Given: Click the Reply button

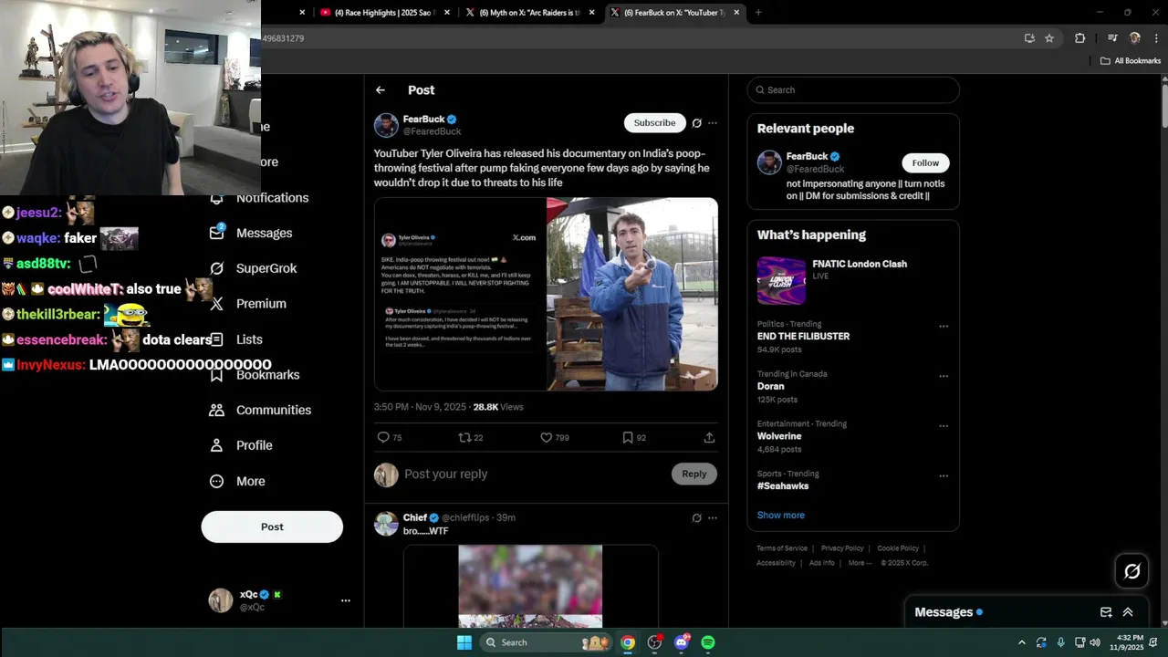Looking at the screenshot, I should (694, 474).
